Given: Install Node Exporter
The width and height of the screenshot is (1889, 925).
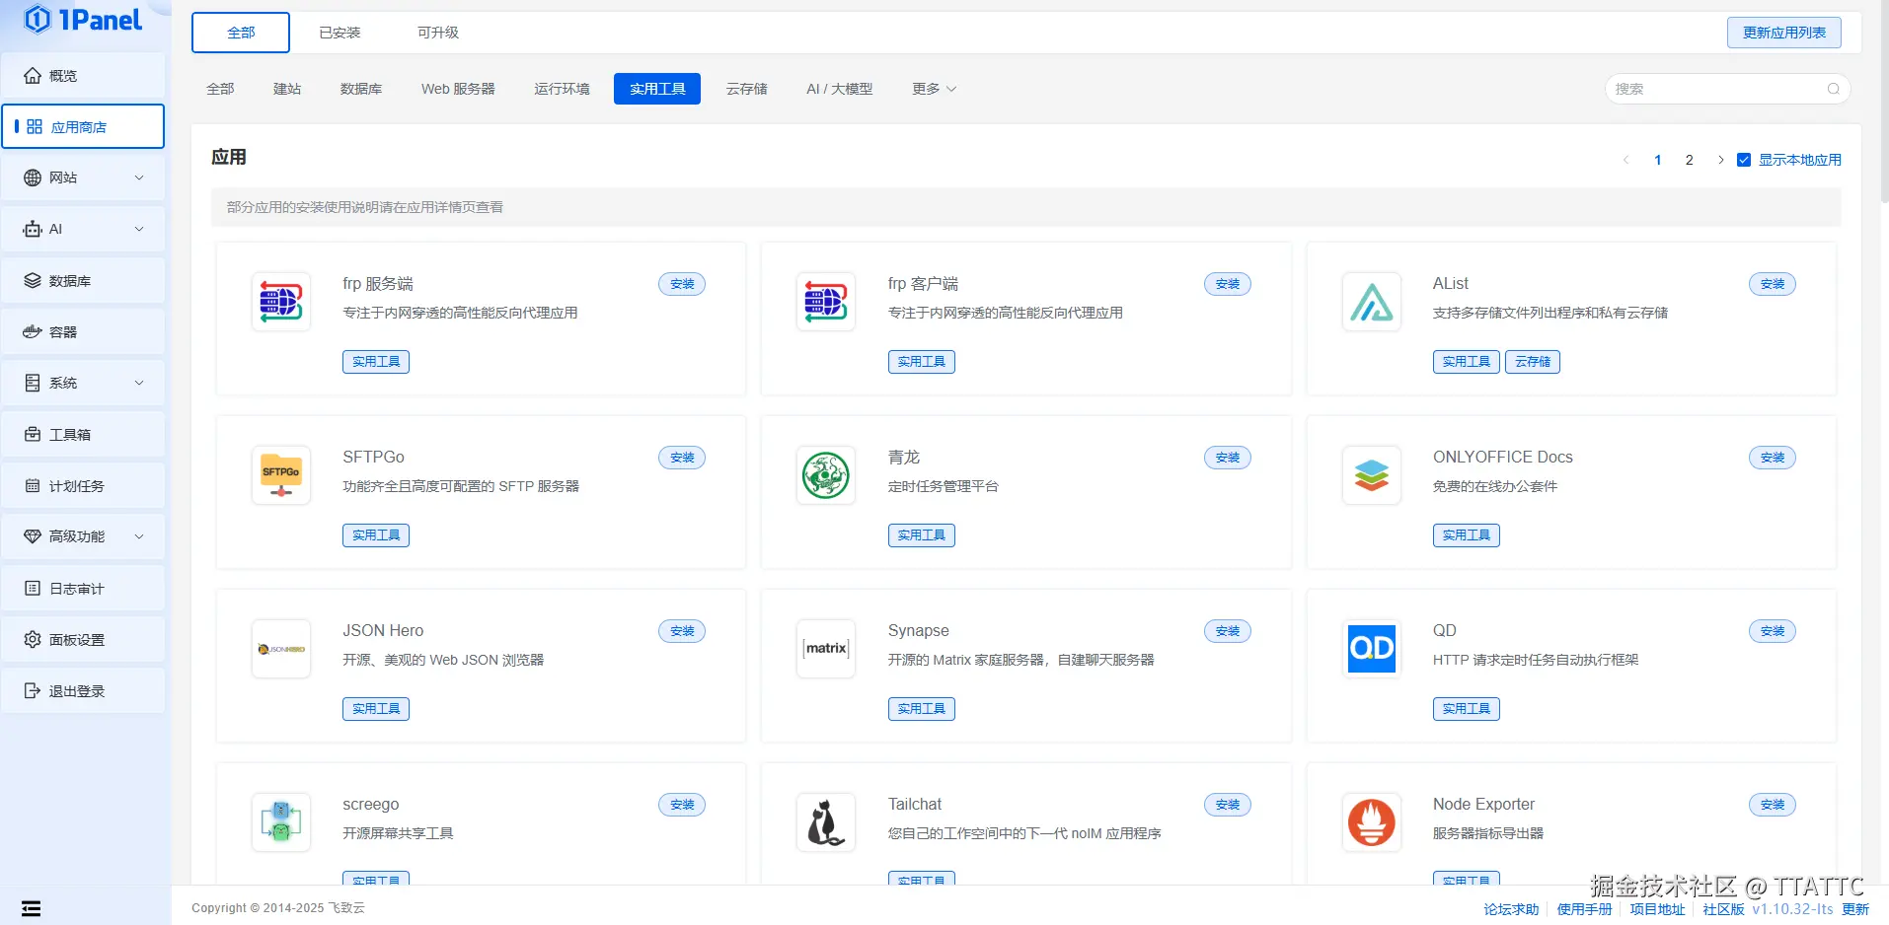Looking at the screenshot, I should click(1773, 805).
